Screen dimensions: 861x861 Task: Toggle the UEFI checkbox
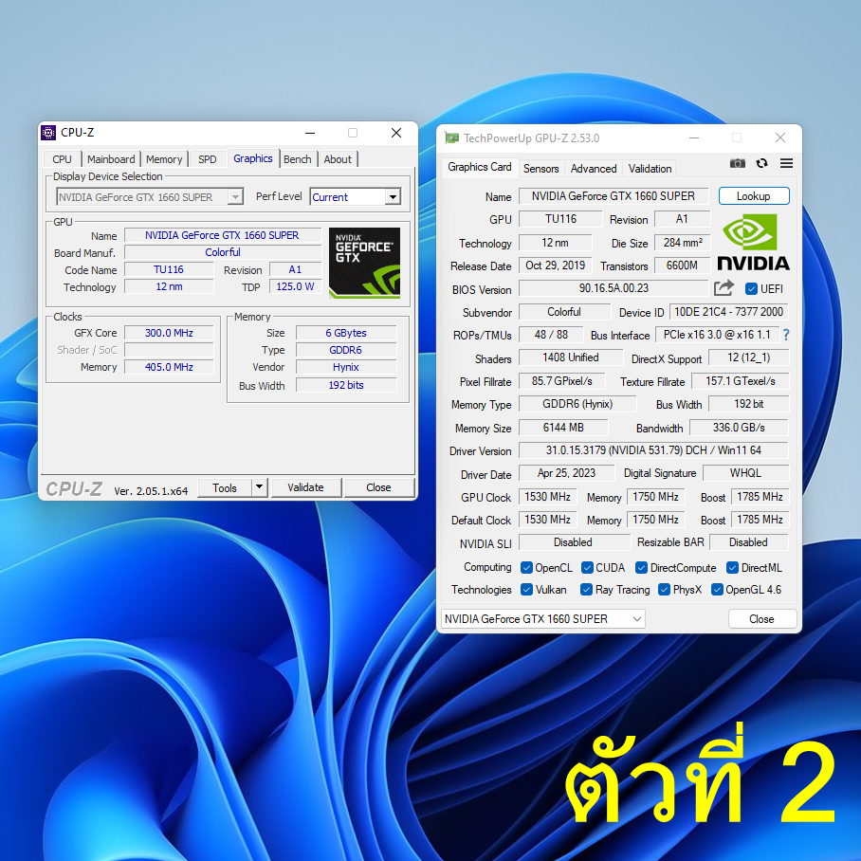751,289
